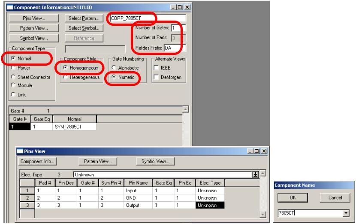Enable the IEEE alternate view checkbox
Viewport: 356px width, 224px height.
(156, 68)
